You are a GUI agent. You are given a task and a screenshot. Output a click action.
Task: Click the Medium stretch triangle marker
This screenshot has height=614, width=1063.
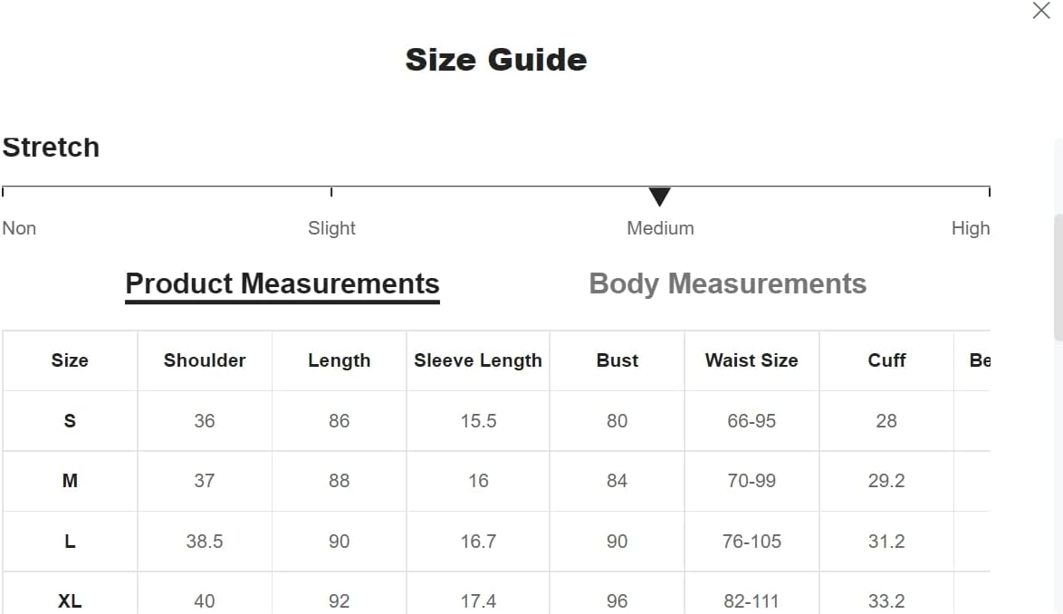659,197
